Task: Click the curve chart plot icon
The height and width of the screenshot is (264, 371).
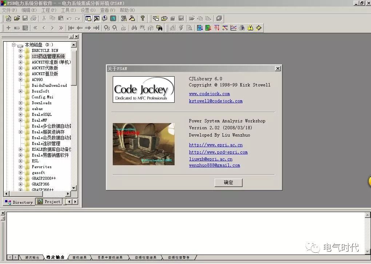Action: pos(234,28)
